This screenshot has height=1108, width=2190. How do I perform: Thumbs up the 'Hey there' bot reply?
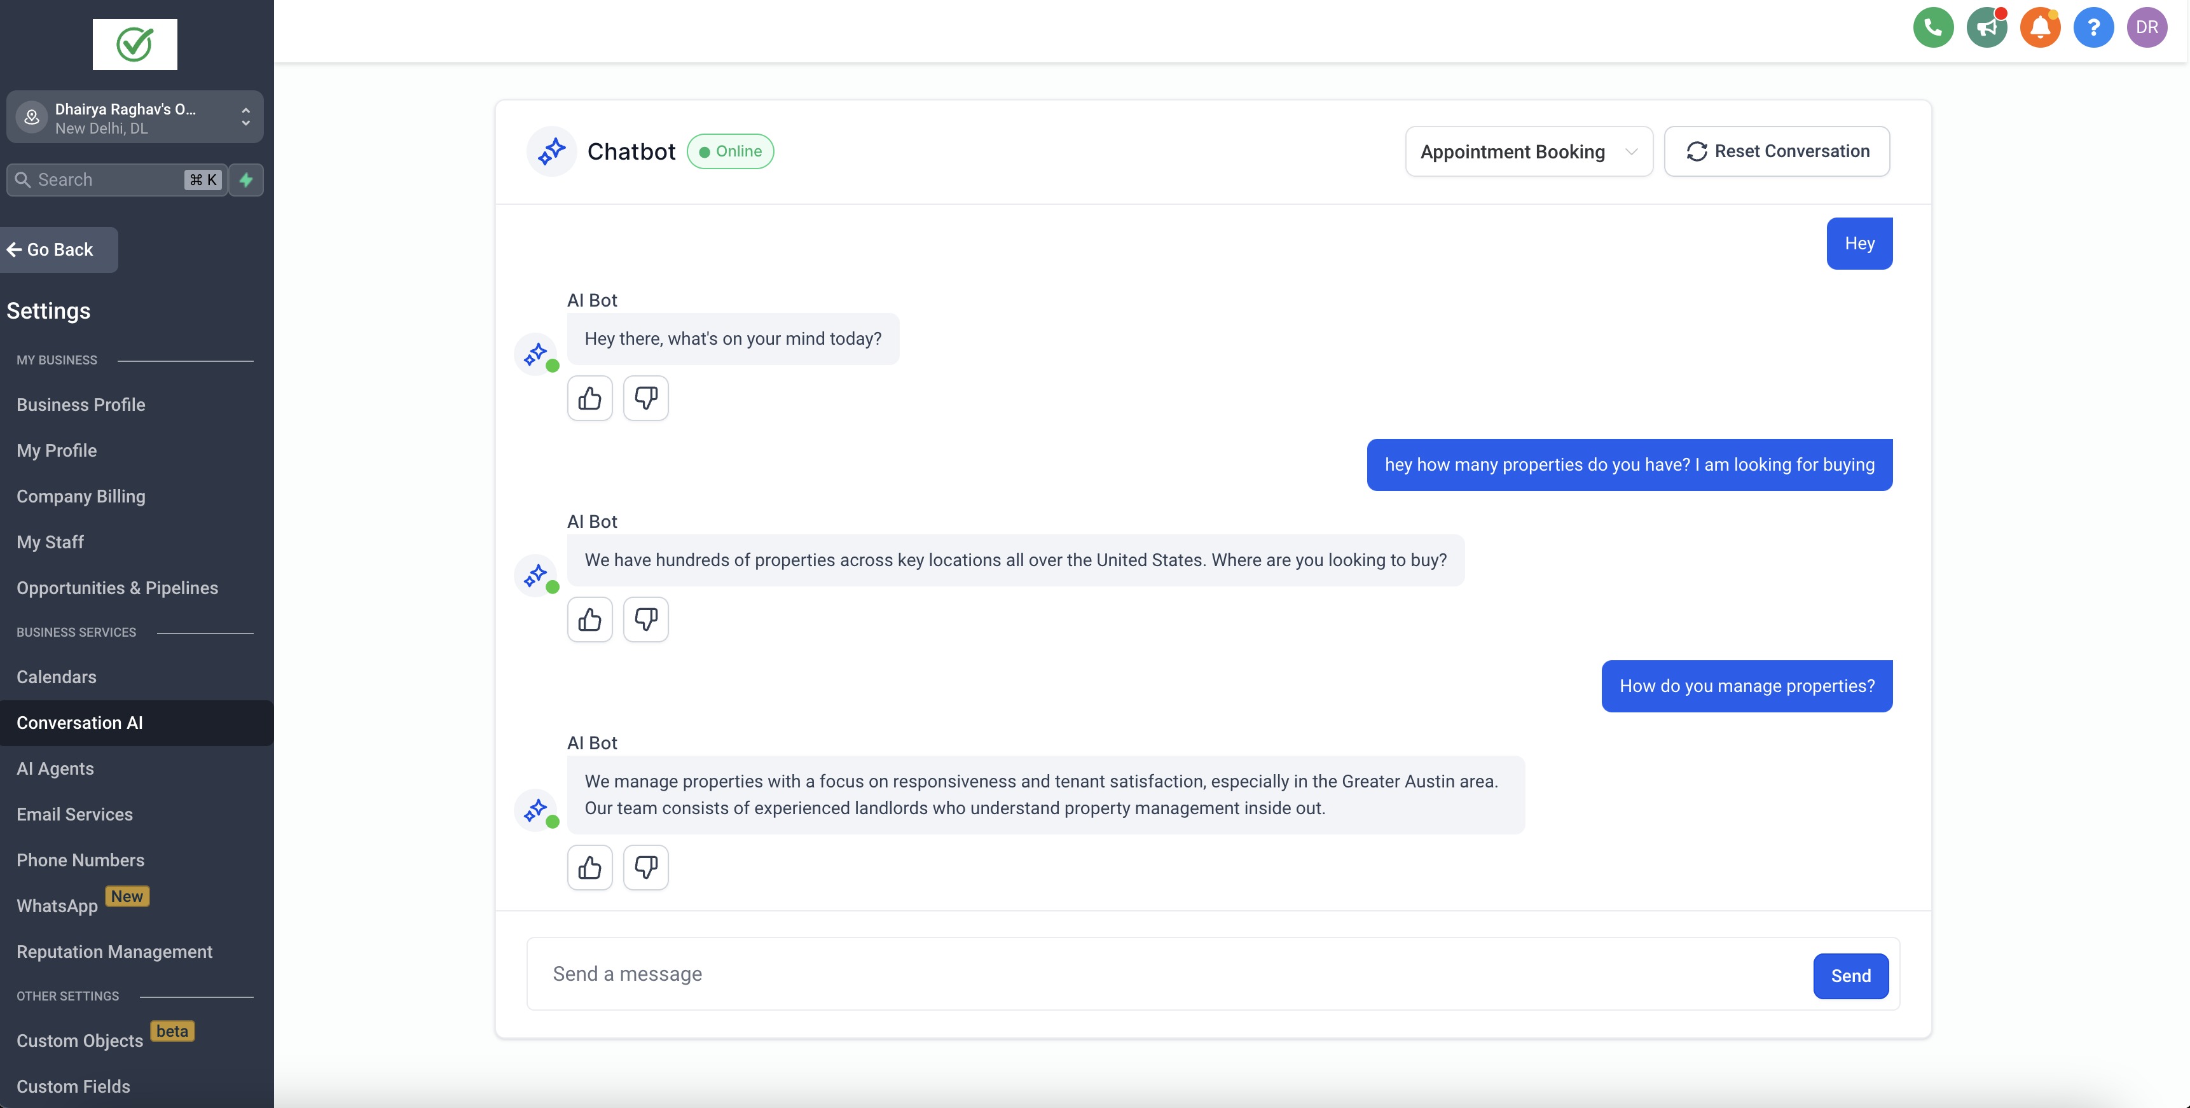(589, 398)
